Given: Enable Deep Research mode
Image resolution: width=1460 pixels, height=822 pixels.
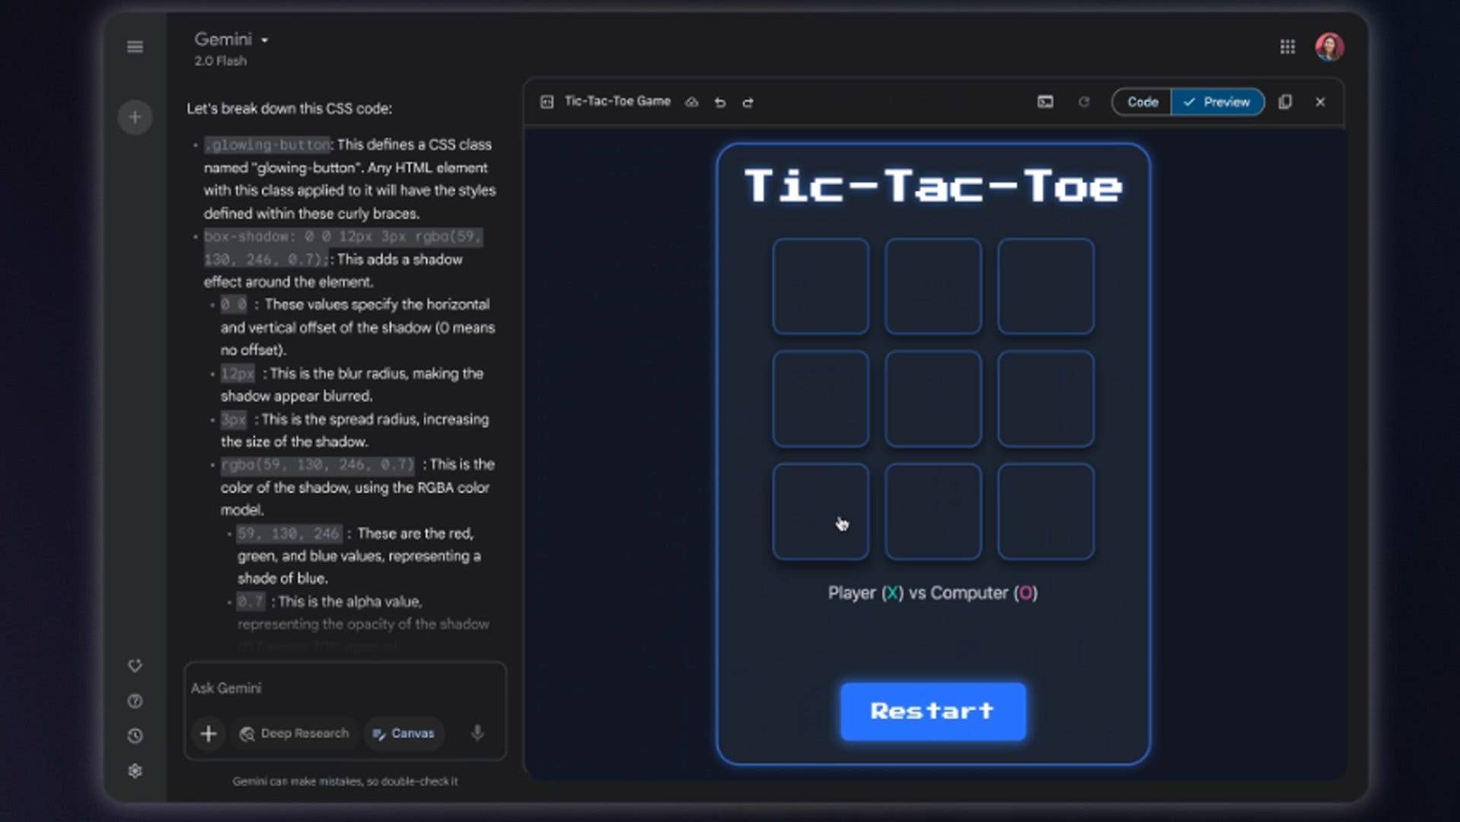Looking at the screenshot, I should [x=295, y=733].
